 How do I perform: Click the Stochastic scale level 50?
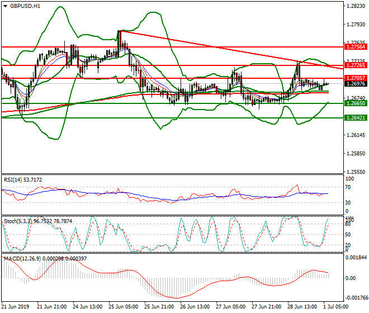(x=348, y=235)
